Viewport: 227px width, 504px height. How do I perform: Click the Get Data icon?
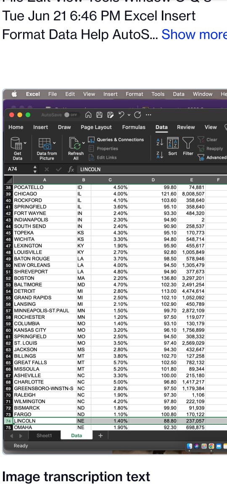16,143
